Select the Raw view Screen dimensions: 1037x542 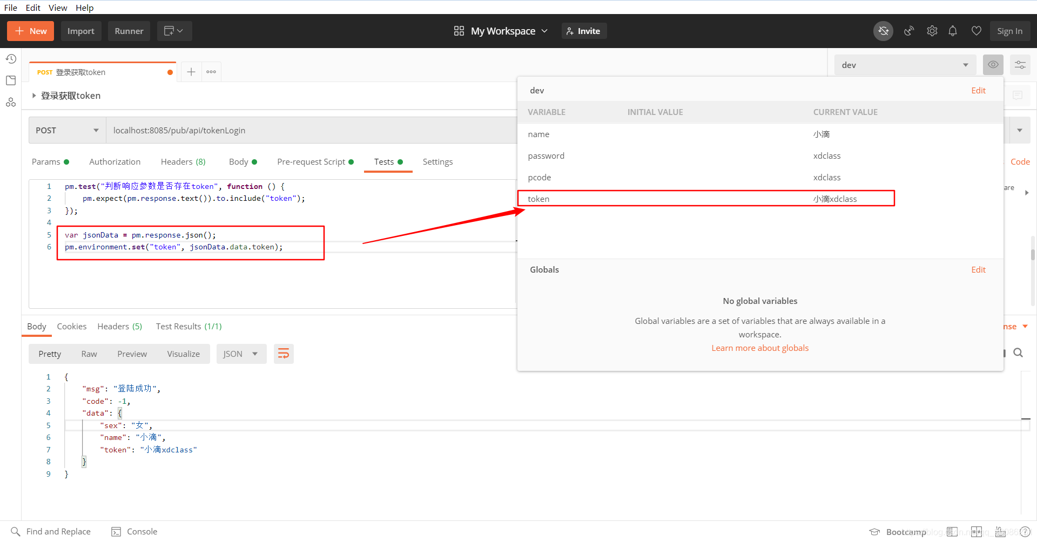click(x=89, y=354)
